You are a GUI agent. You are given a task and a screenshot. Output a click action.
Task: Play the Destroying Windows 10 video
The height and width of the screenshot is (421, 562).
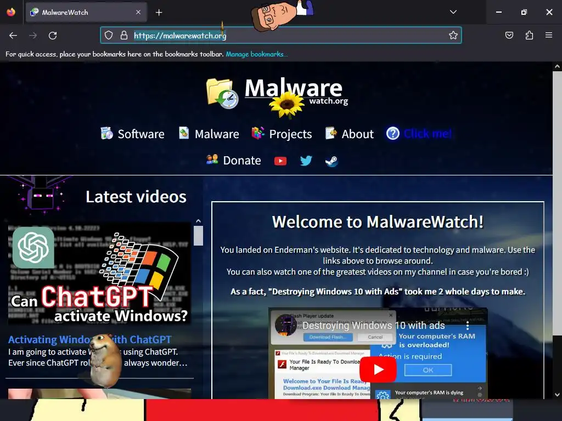(378, 369)
